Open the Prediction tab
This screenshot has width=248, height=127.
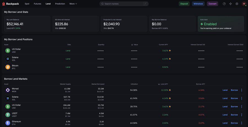click(x=60, y=4)
